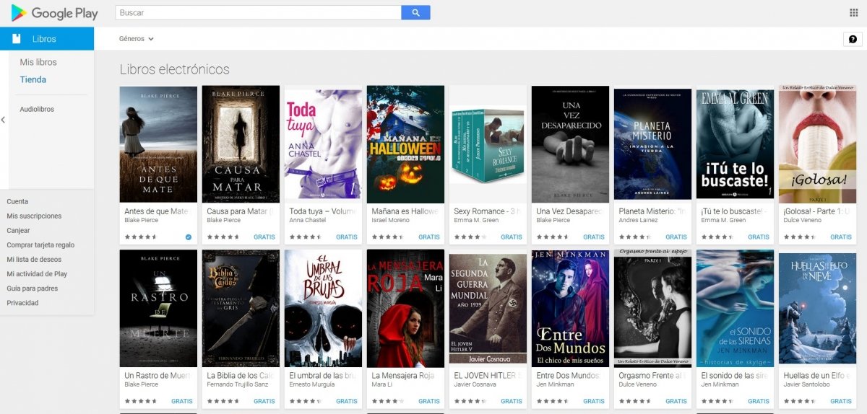Click the blue search magnifier button
867x414 pixels.
(415, 12)
